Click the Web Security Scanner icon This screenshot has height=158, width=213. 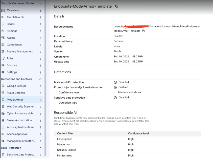pyautogui.click(x=3, y=107)
